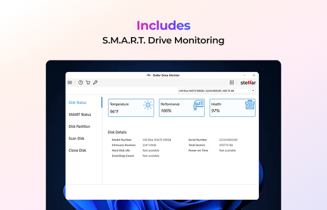Click the Includes heading text
The width and height of the screenshot is (327, 210).
coord(163,25)
